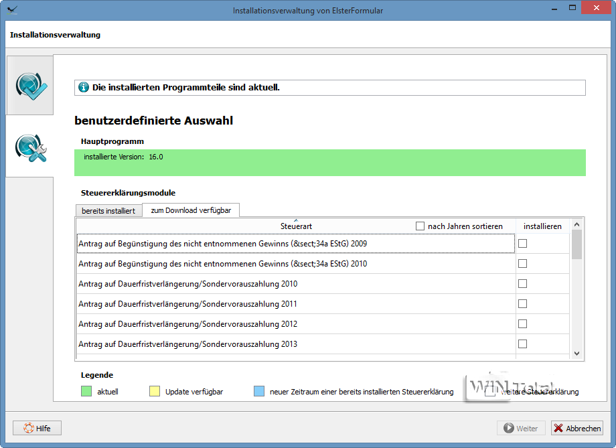The image size is (616, 448).
Task: Check install box for Dauerfristverlängerung 2013
Action: [x=522, y=344]
